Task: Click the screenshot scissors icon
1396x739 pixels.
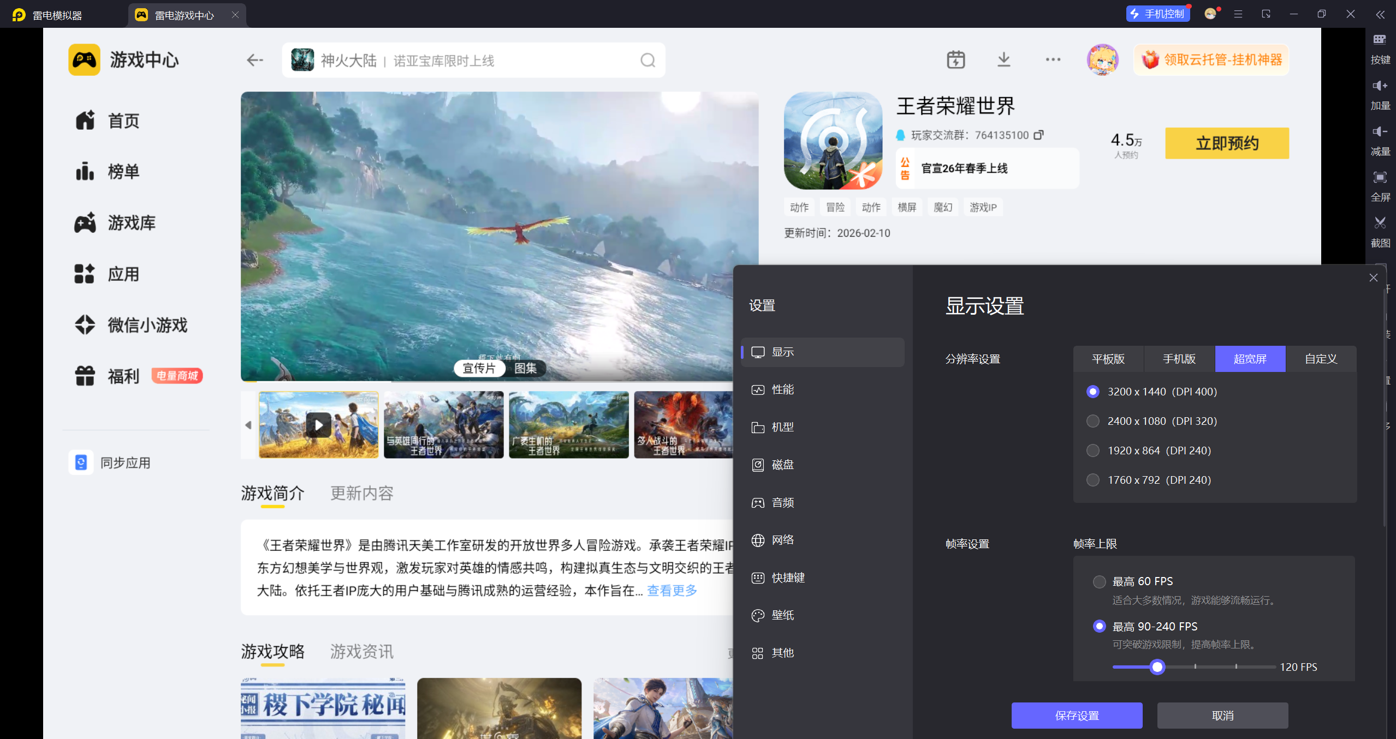Action: tap(1380, 223)
